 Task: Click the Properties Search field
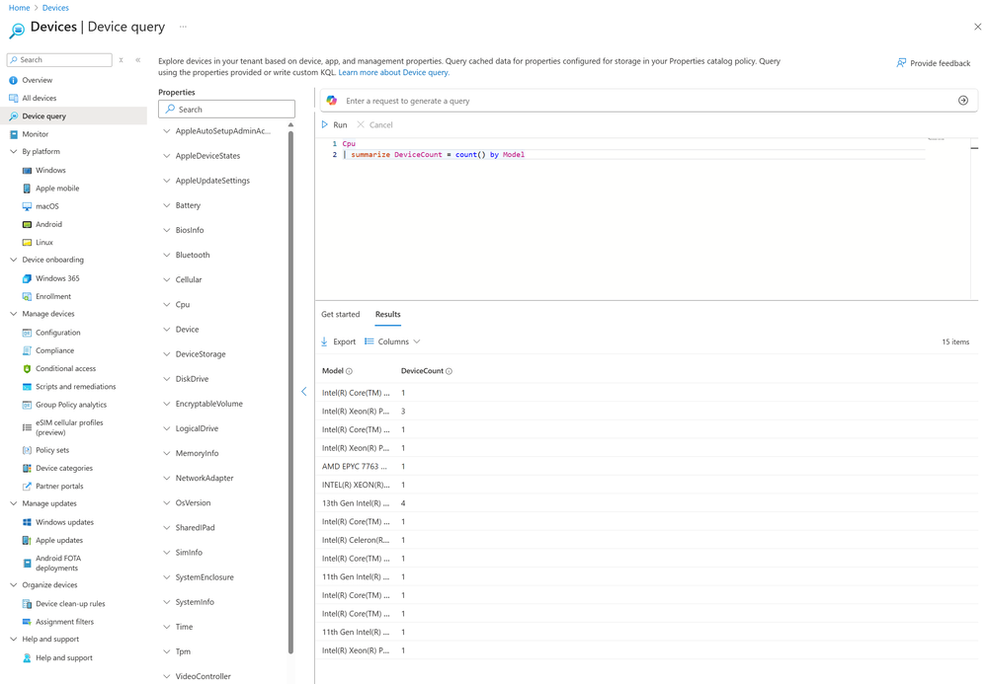(226, 110)
